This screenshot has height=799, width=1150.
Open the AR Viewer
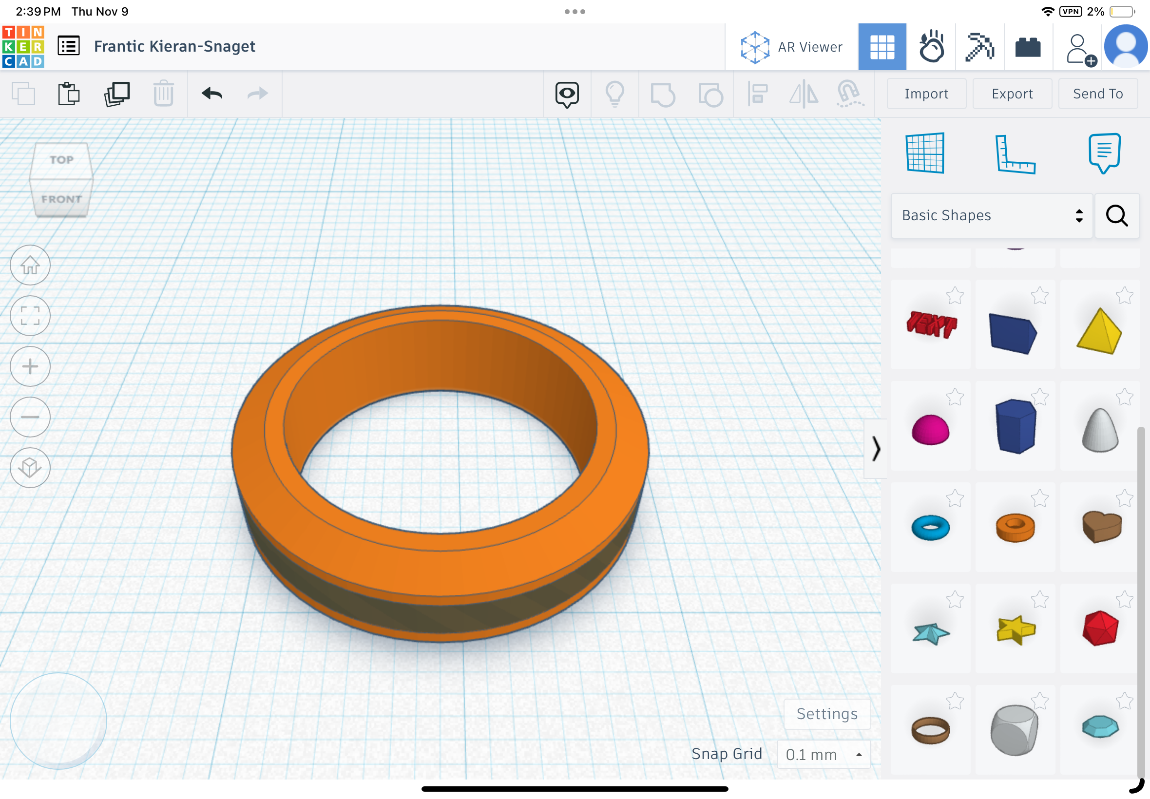pyautogui.click(x=791, y=46)
